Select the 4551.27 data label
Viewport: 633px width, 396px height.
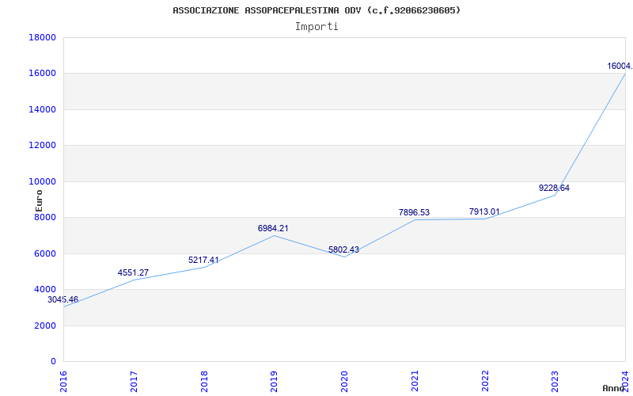coord(133,272)
